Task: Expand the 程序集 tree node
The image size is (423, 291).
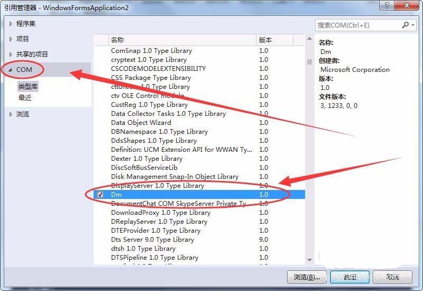Action: click(11, 24)
